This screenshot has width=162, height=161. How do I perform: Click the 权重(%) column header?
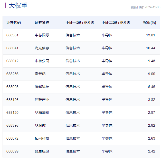click(150, 22)
